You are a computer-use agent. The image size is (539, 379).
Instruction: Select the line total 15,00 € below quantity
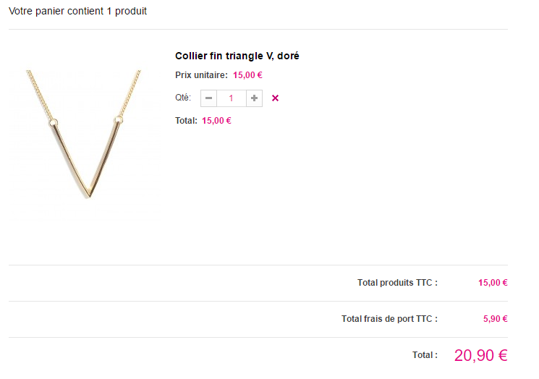coord(216,121)
